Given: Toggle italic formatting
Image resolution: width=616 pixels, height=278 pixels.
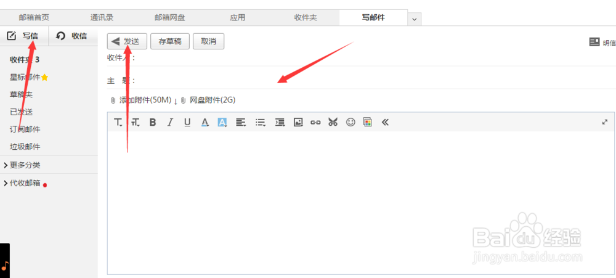Looking at the screenshot, I should [x=170, y=122].
